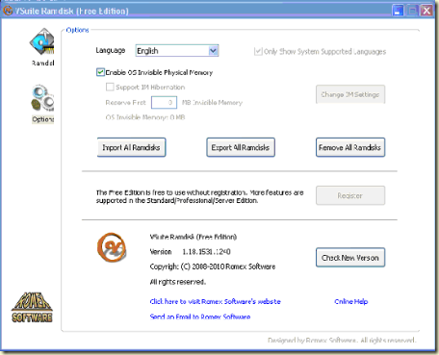The height and width of the screenshot is (355, 439).
Task: Click Remove All Ramdisks button
Action: [x=350, y=147]
